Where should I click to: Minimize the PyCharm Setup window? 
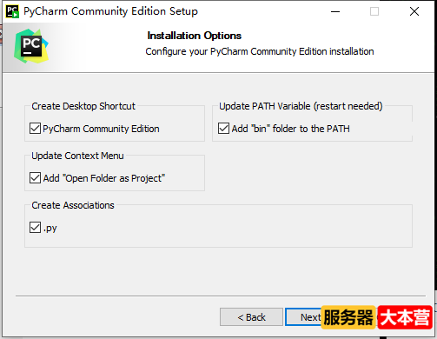(x=335, y=11)
